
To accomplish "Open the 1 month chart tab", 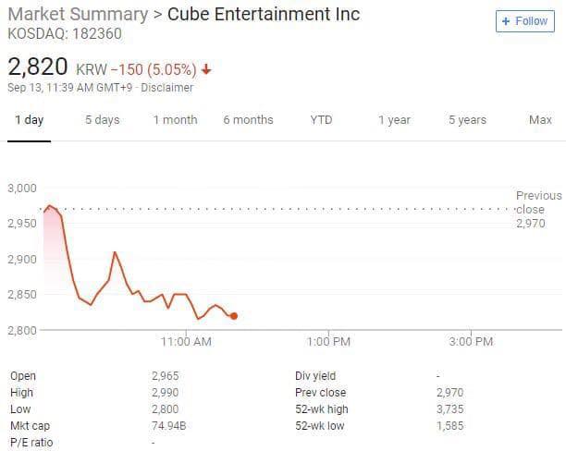I will point(175,120).
